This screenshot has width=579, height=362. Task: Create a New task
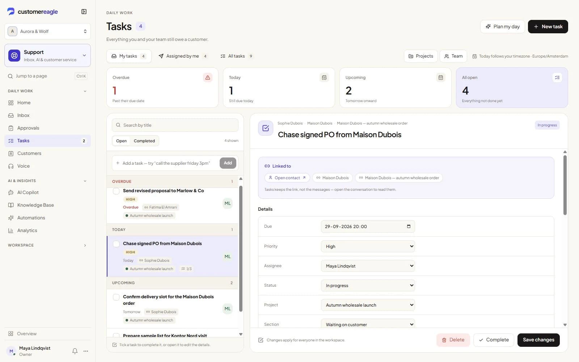[548, 26]
